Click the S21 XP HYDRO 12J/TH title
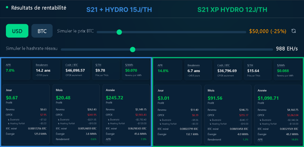Image resolution: width=304 pixels, height=147 pixels. tap(232, 10)
